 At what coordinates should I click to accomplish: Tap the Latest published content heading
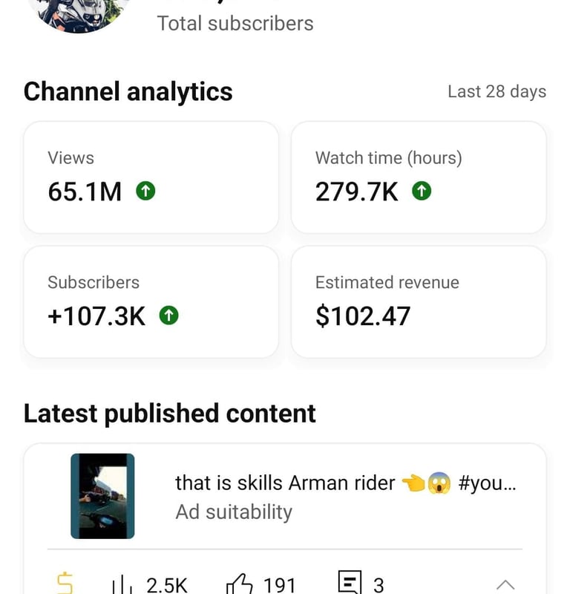coord(170,414)
